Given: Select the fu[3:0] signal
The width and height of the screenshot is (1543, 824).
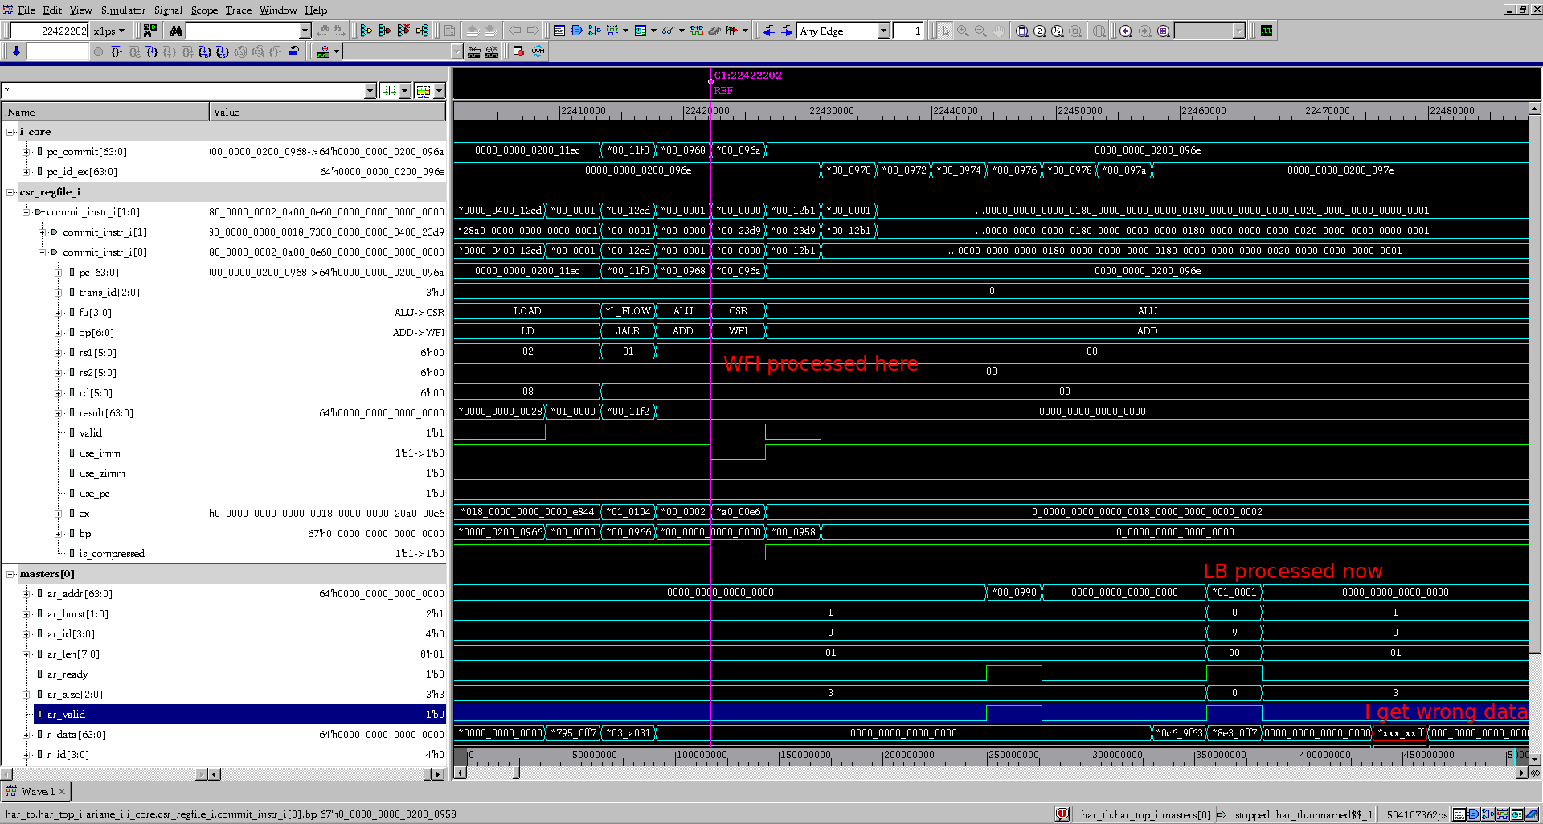Looking at the screenshot, I should [95, 313].
